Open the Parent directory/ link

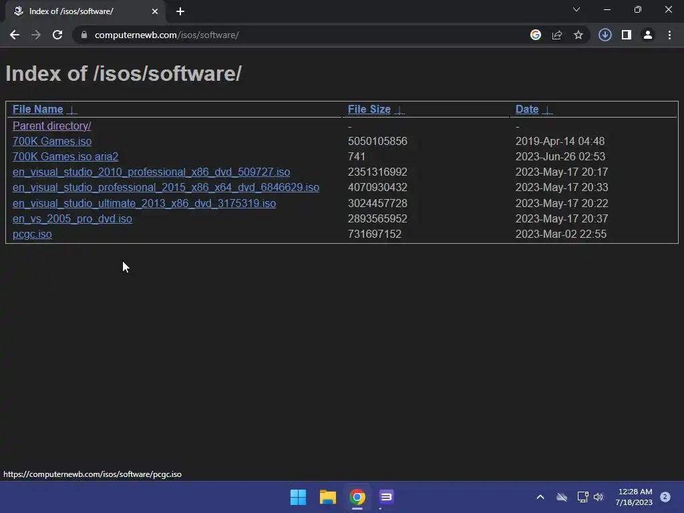click(52, 126)
